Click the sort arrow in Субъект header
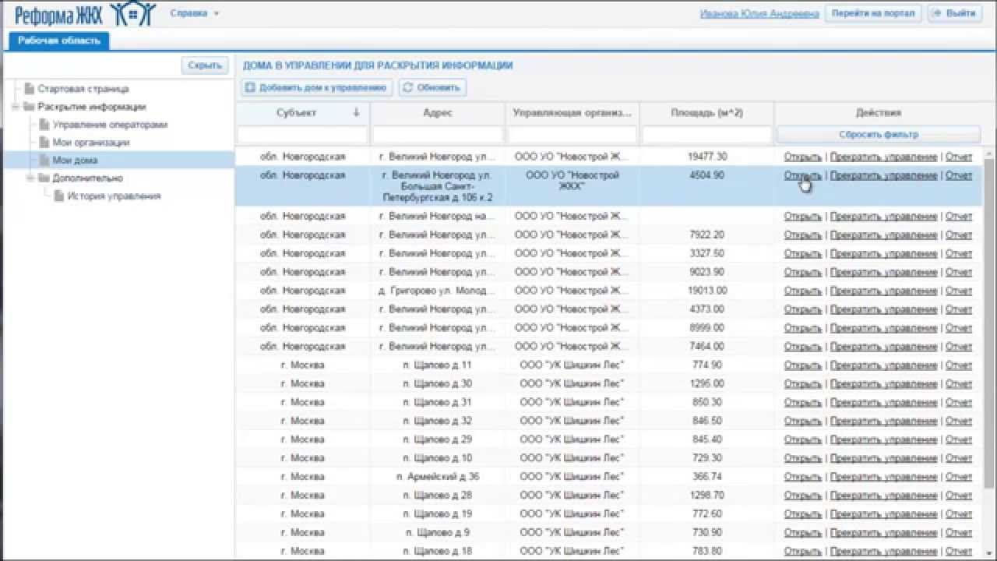 (357, 113)
